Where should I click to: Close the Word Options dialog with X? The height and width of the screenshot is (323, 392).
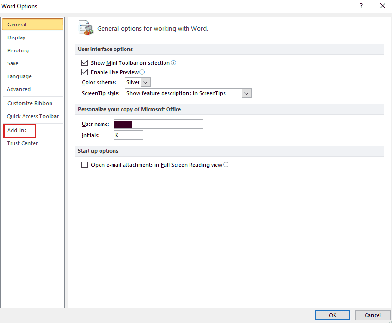pyautogui.click(x=383, y=6)
